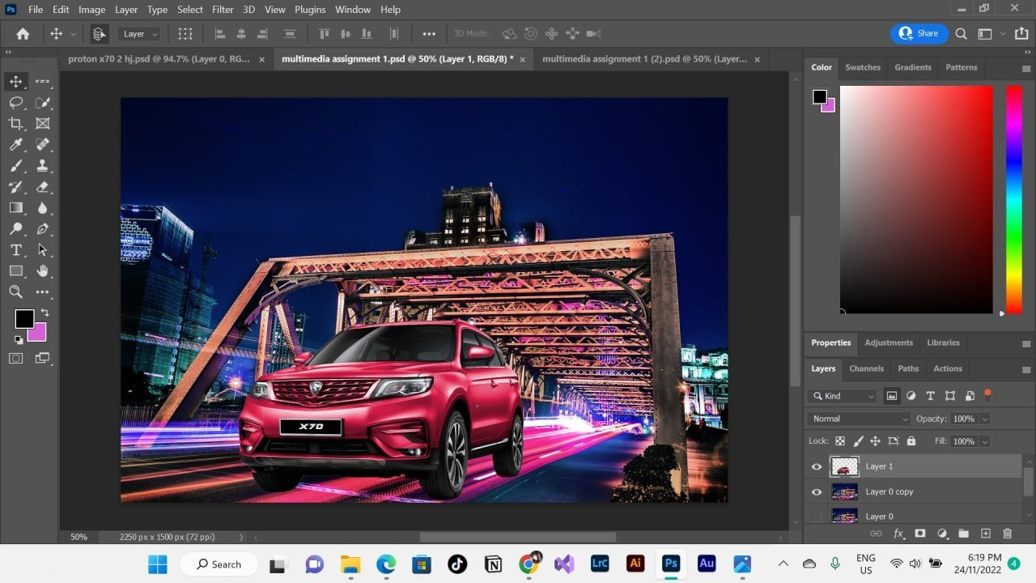
Task: Hide Layer 0 copy visibility eye
Action: click(816, 492)
